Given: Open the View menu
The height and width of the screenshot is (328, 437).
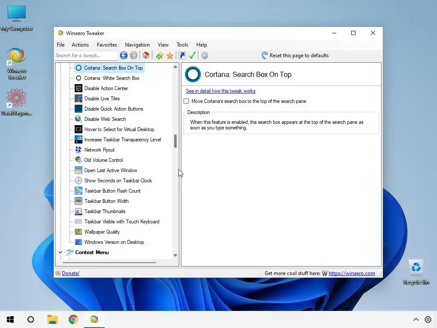Looking at the screenshot, I should [x=163, y=45].
